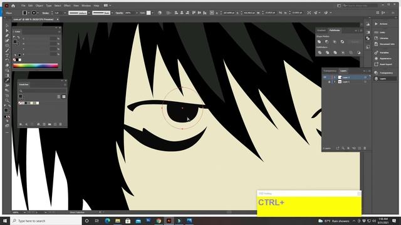This screenshot has height=225, width=401.
Task: Click the target circle of the top layer
Action: [x=365, y=77]
